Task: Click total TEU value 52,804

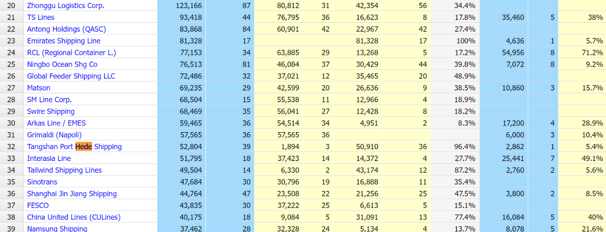Action: point(190,147)
